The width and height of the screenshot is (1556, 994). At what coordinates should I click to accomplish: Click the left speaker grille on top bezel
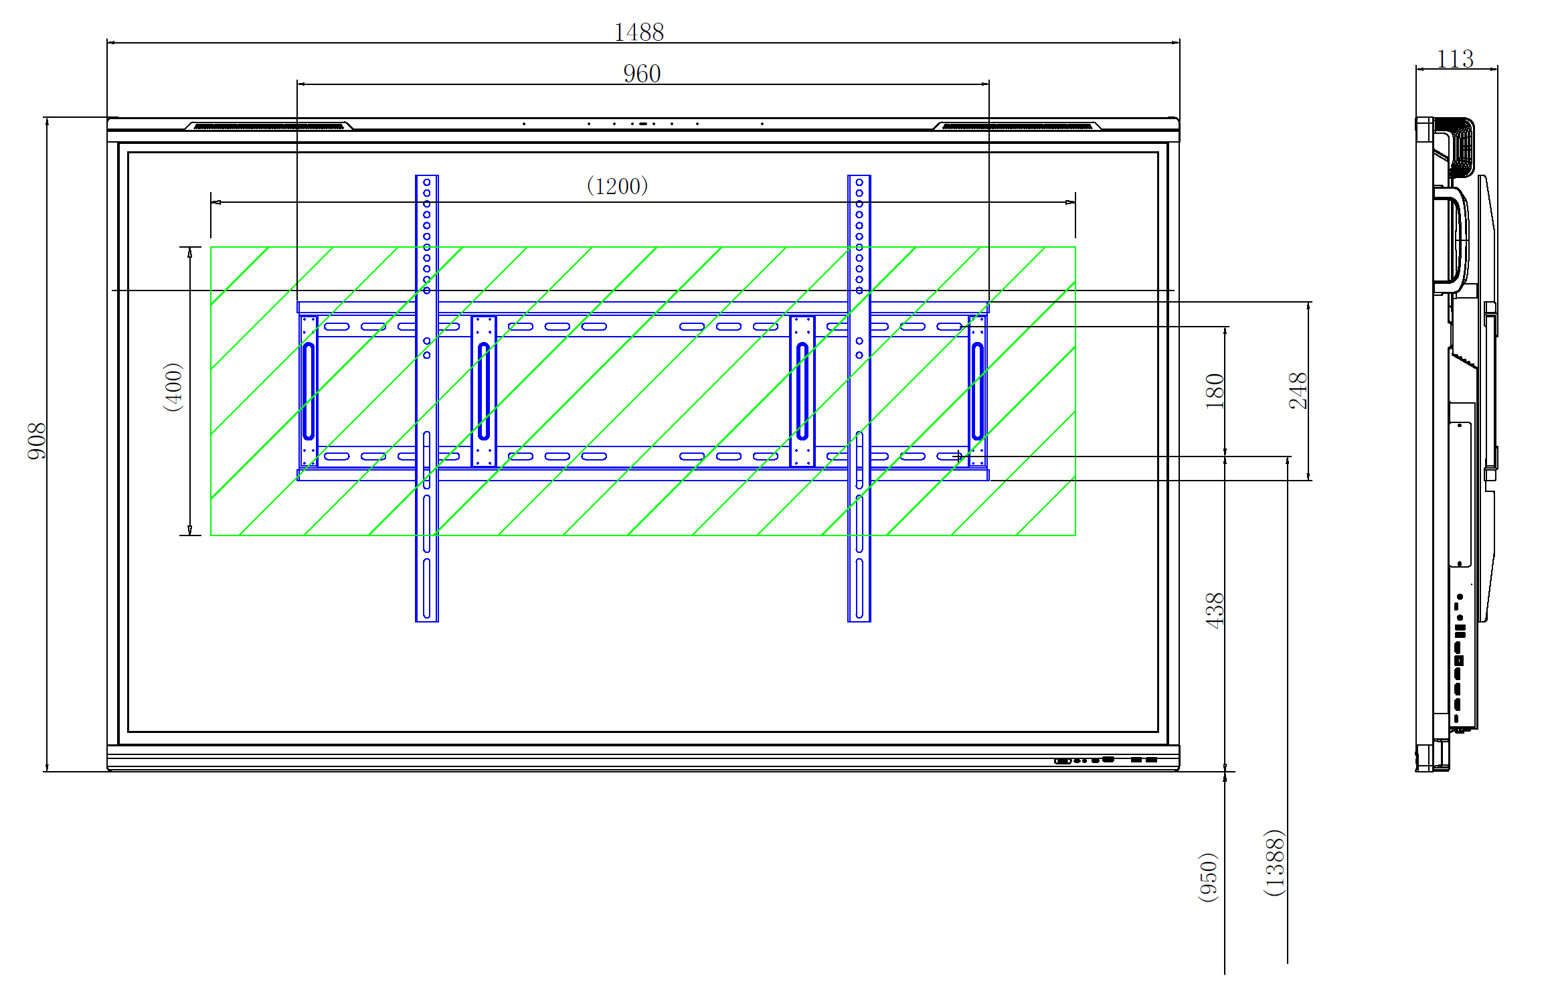268,126
